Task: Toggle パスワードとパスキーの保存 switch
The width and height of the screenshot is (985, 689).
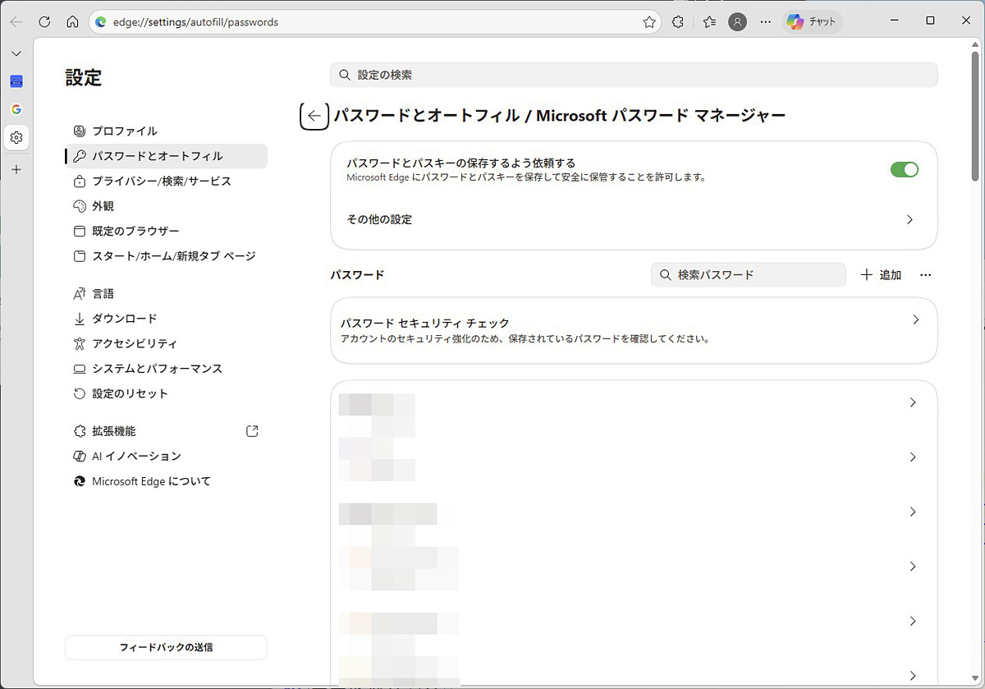Action: coord(905,169)
